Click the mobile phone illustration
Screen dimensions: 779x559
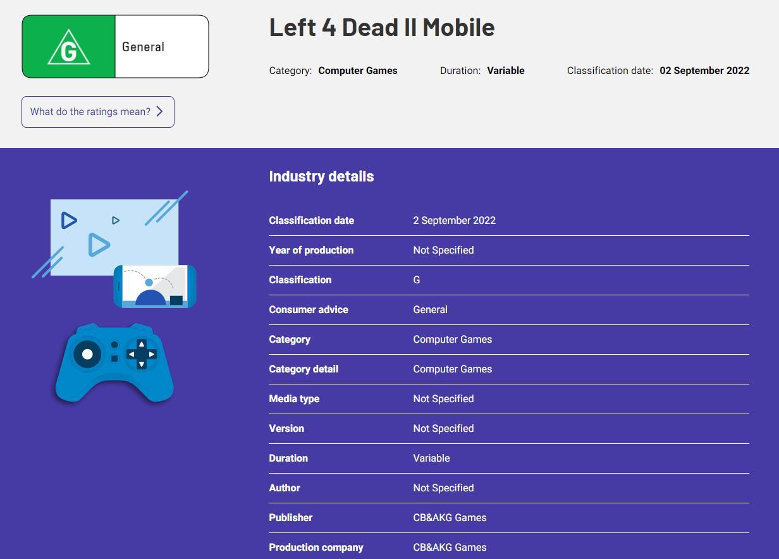click(155, 286)
